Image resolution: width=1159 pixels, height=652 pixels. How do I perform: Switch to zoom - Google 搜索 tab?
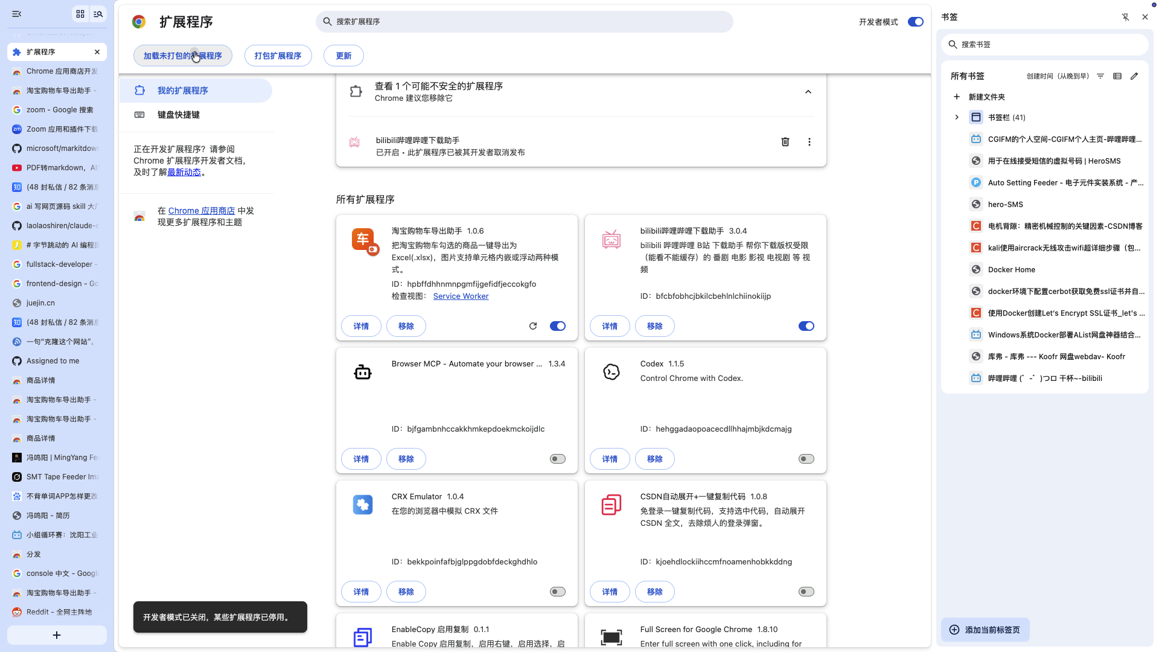point(57,110)
